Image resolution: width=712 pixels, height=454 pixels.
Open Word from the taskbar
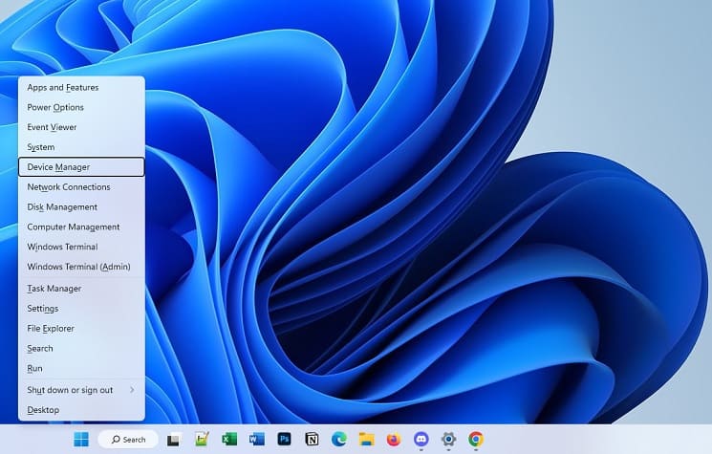pyautogui.click(x=257, y=439)
